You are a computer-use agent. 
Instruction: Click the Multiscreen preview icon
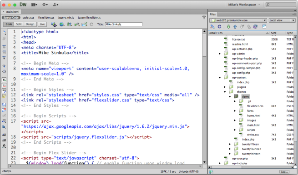pyautogui.click(x=54, y=24)
